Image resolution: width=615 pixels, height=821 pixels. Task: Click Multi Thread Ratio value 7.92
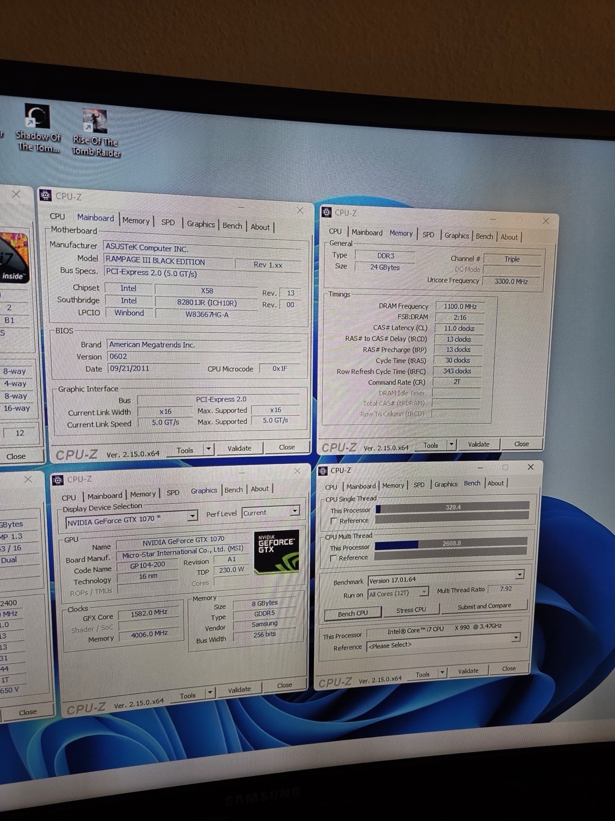[506, 589]
